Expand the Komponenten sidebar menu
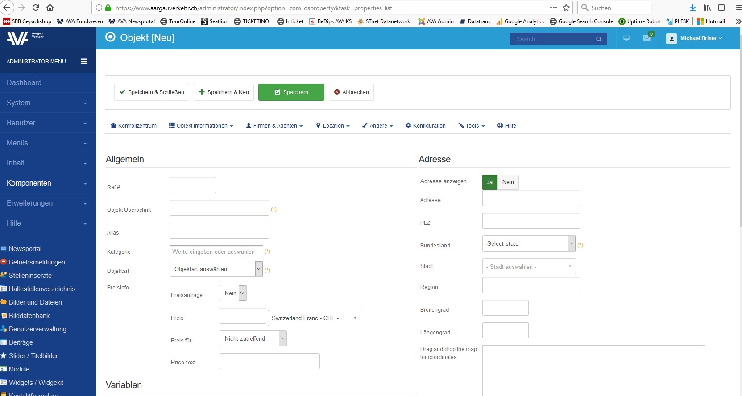 (x=48, y=183)
